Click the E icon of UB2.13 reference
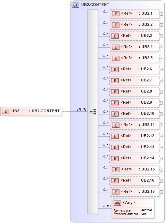This screenshot has height=223, width=166. click(x=115, y=148)
